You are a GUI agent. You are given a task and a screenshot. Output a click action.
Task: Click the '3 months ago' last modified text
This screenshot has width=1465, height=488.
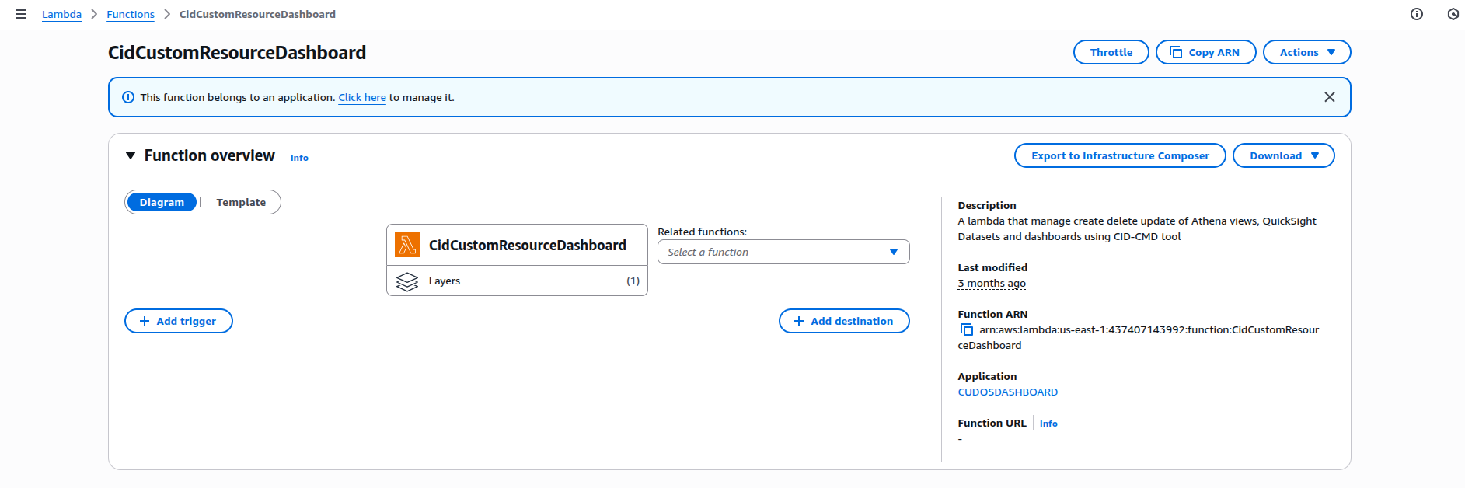point(992,284)
